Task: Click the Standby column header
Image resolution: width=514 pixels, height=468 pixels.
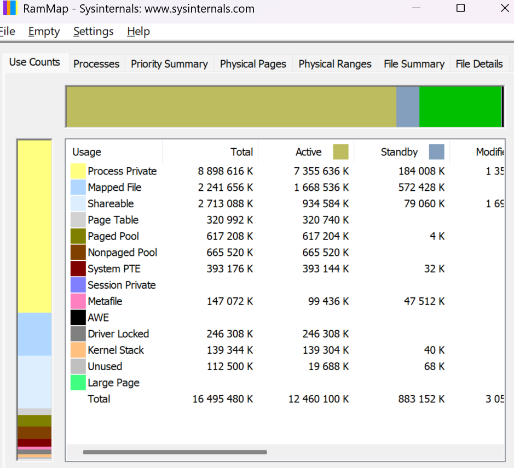Action: pos(402,152)
